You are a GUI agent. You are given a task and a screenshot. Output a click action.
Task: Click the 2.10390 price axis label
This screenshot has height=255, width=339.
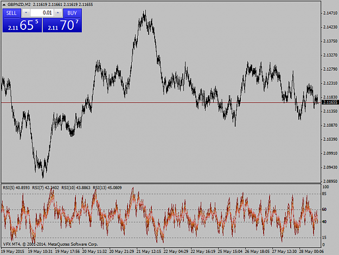(330, 139)
